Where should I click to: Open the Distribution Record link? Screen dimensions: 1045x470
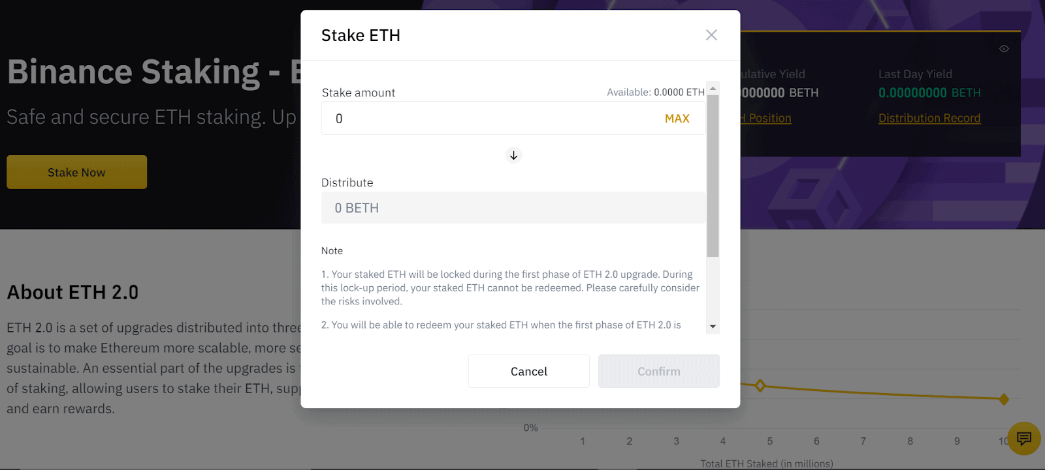click(929, 118)
